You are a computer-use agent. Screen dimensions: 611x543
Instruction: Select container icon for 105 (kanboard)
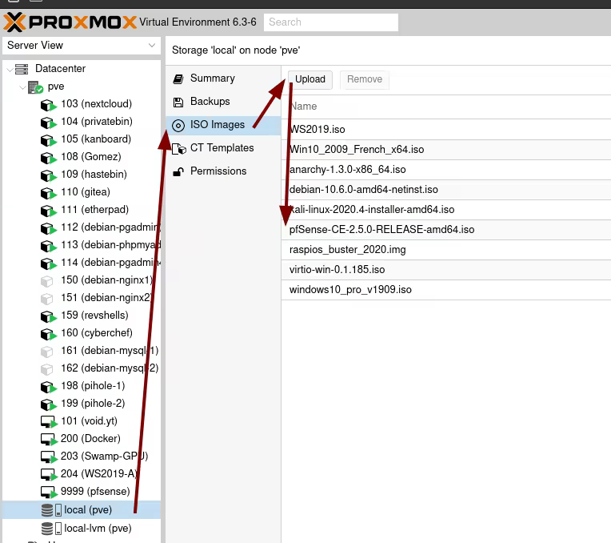[49, 140]
